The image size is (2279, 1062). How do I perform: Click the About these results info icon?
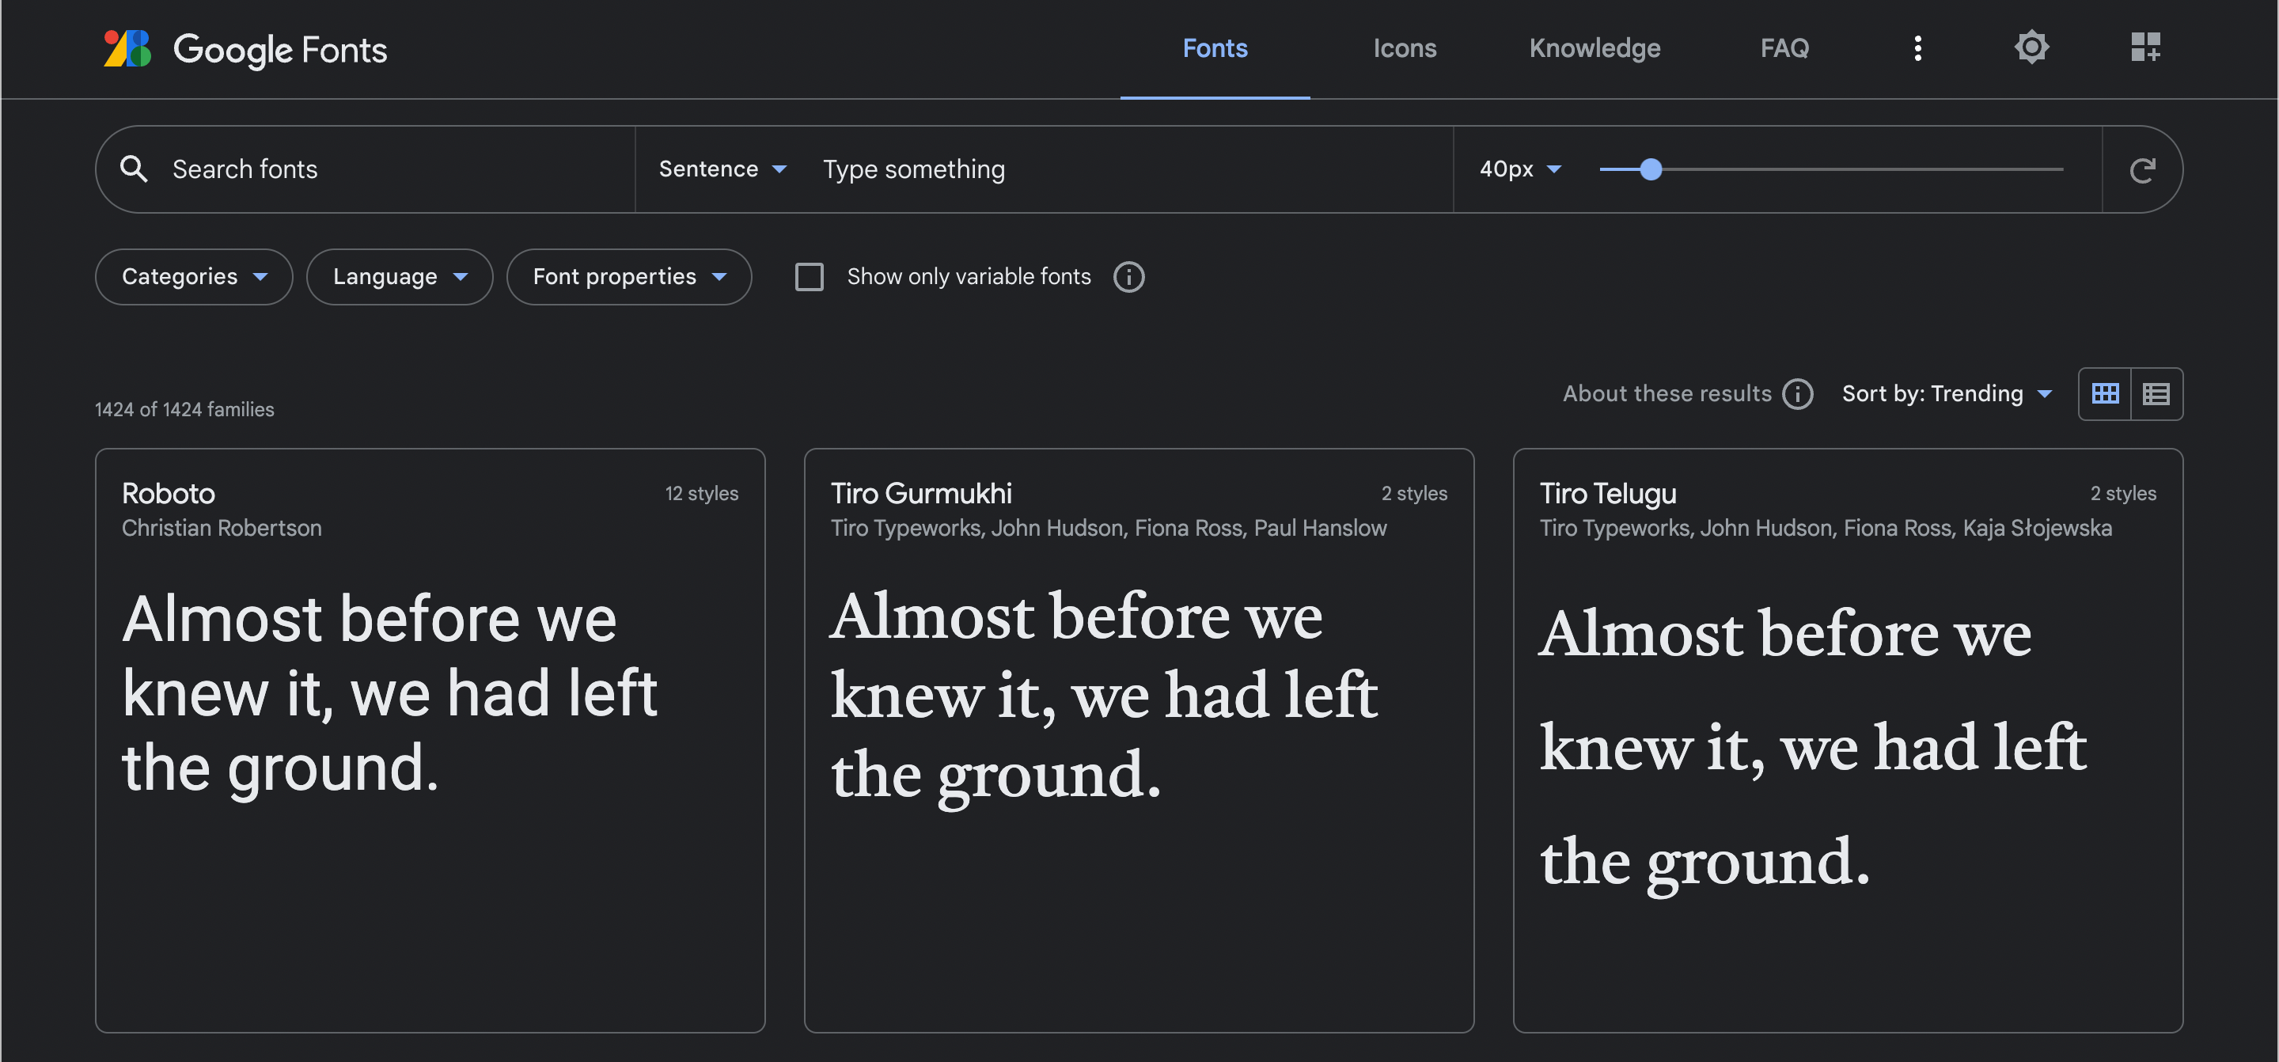click(1797, 394)
